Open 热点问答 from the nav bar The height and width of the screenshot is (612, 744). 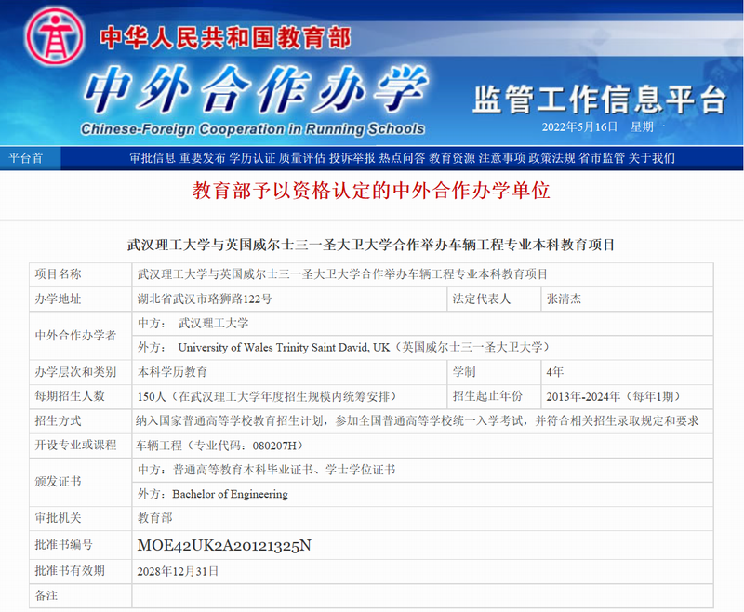[x=403, y=158]
